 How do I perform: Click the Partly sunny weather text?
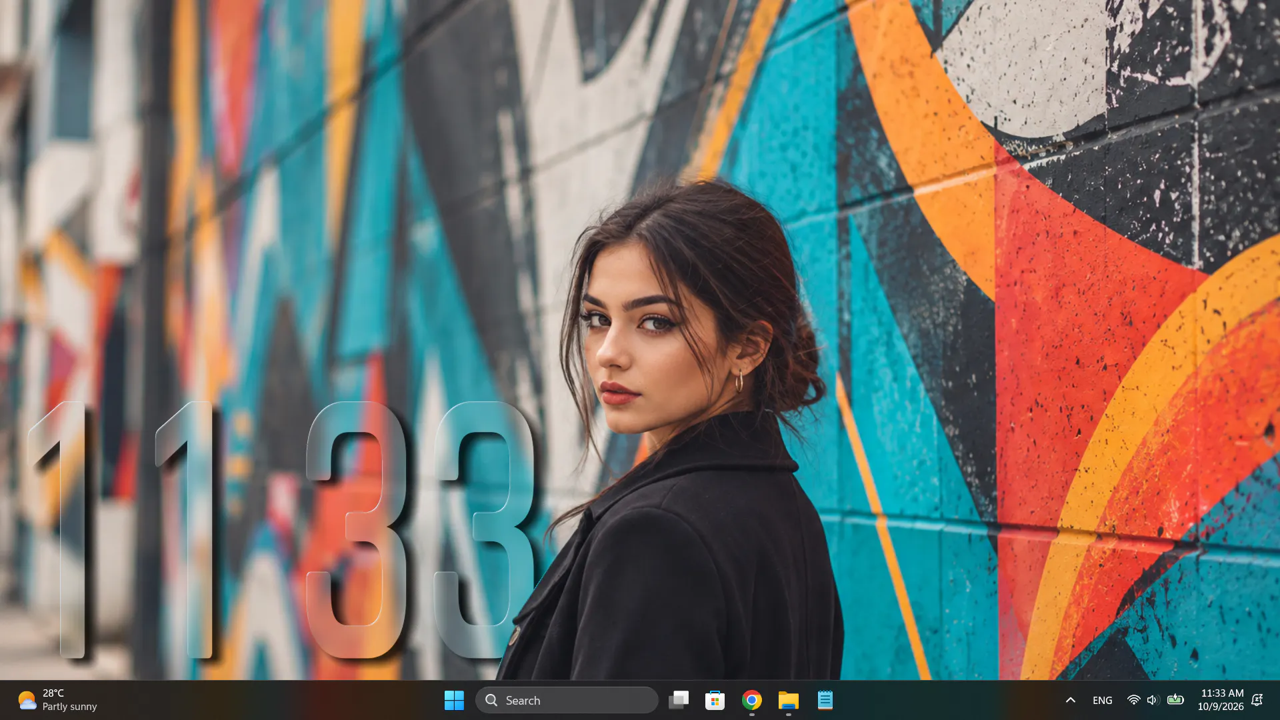(x=69, y=707)
